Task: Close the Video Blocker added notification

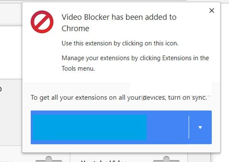Action: [211, 11]
